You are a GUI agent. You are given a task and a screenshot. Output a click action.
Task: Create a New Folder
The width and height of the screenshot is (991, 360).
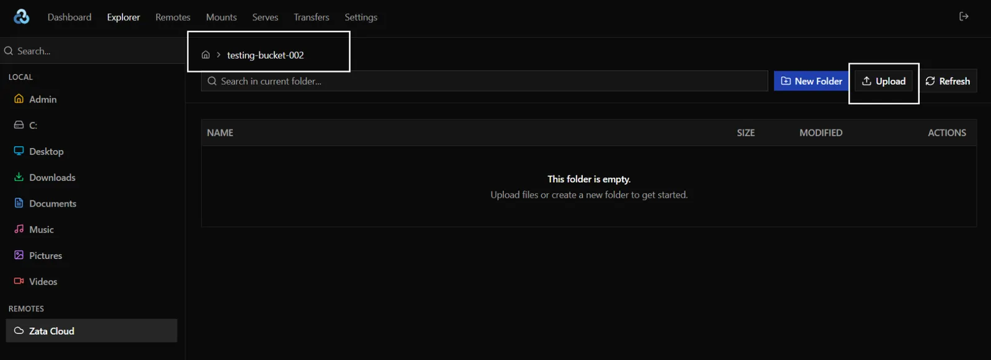811,81
